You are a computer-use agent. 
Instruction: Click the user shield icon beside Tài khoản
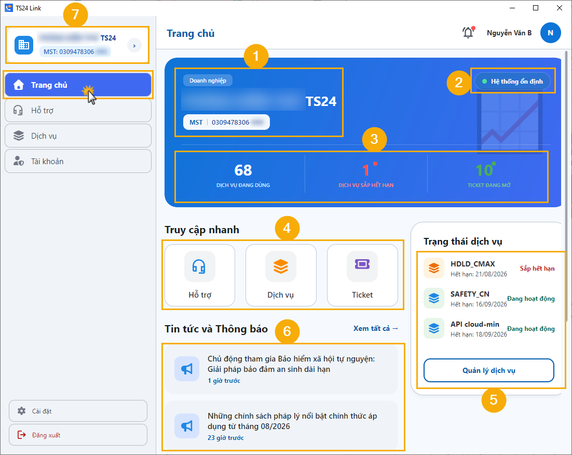[x=19, y=161]
